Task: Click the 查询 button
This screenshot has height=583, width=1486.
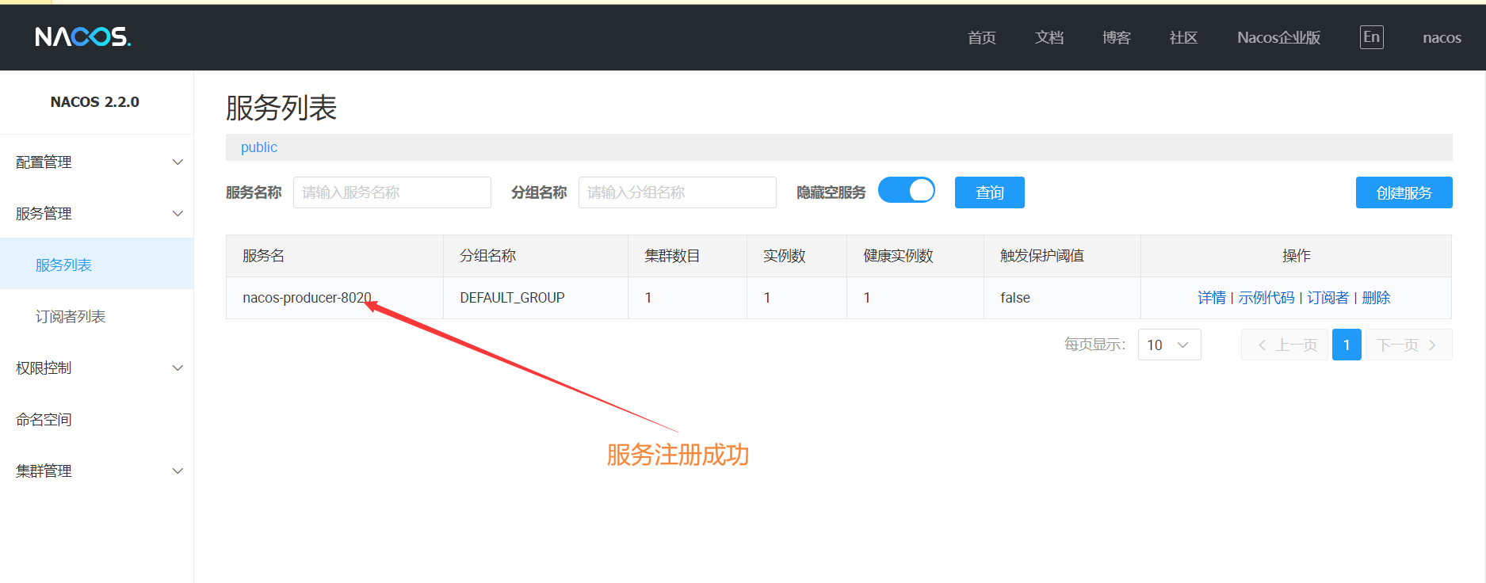Action: pyautogui.click(x=990, y=192)
